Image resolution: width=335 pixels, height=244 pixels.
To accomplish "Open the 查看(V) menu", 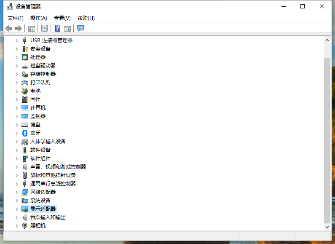I will point(62,18).
